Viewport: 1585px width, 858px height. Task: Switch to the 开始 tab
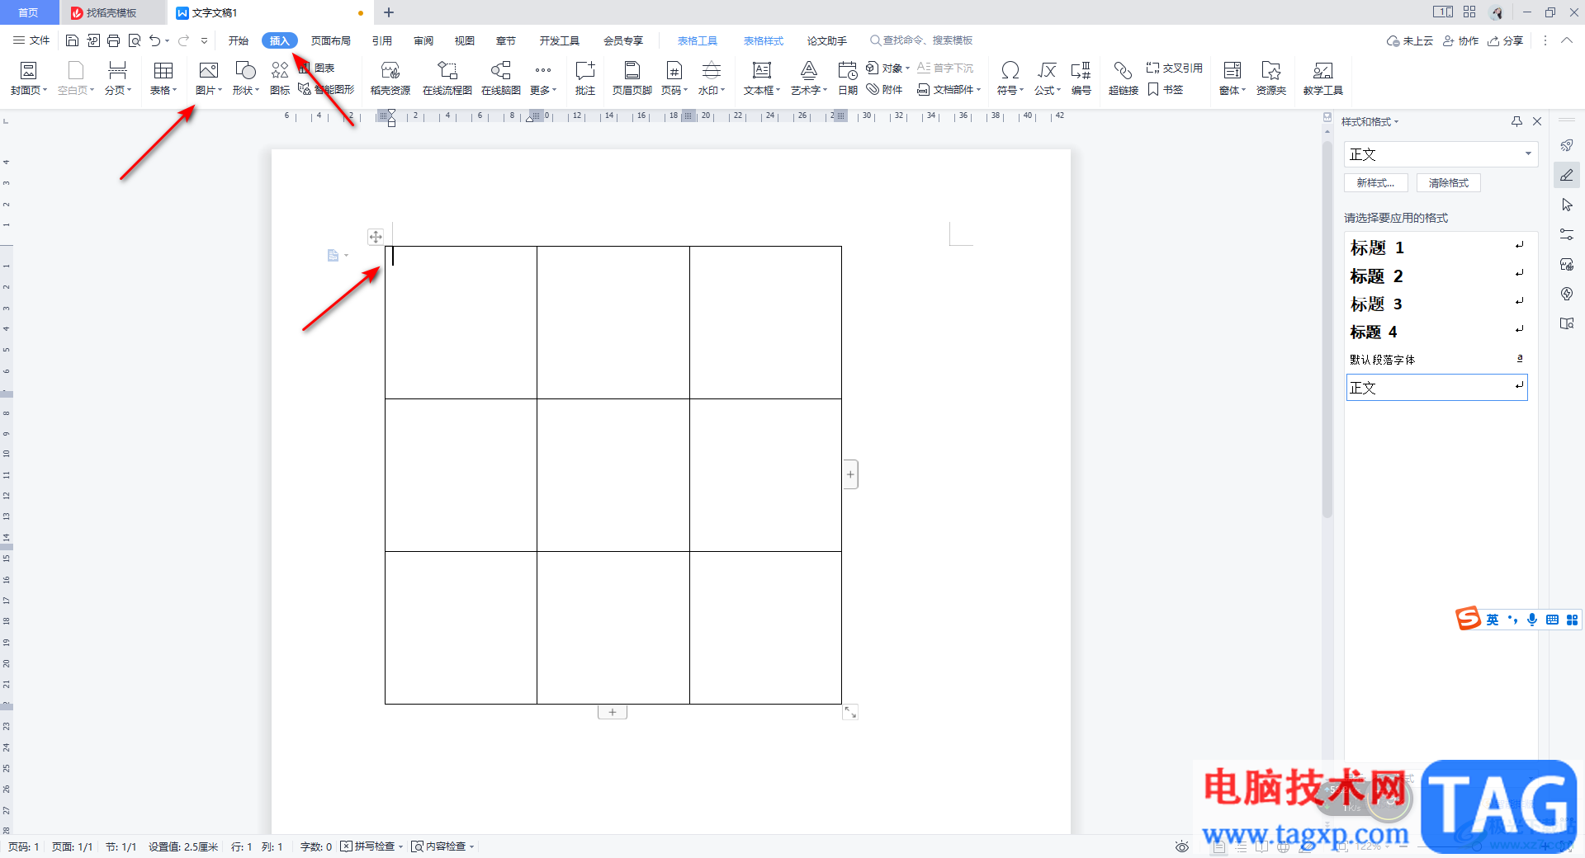(x=239, y=40)
